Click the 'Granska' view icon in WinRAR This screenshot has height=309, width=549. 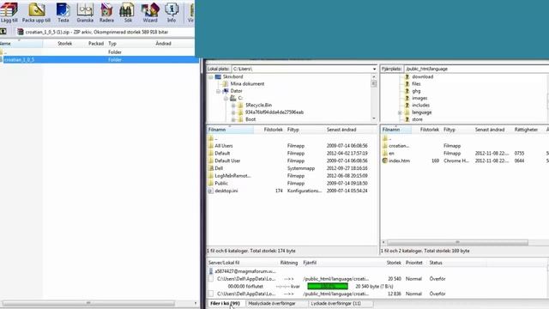(85, 10)
